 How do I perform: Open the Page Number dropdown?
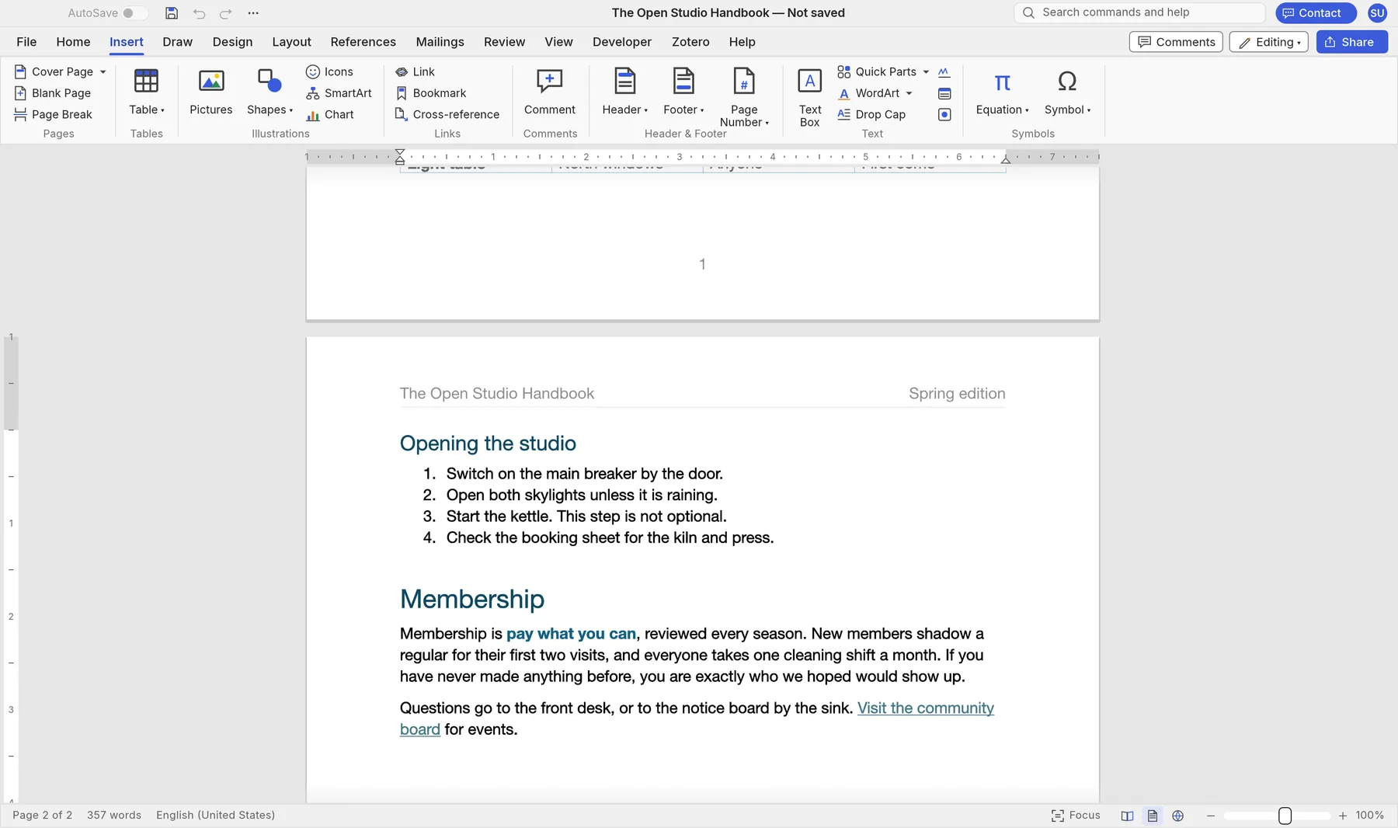pyautogui.click(x=743, y=98)
